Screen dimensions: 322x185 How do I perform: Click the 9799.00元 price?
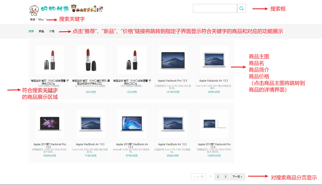point(132,155)
